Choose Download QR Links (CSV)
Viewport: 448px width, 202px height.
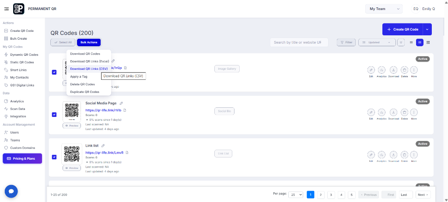tap(89, 68)
